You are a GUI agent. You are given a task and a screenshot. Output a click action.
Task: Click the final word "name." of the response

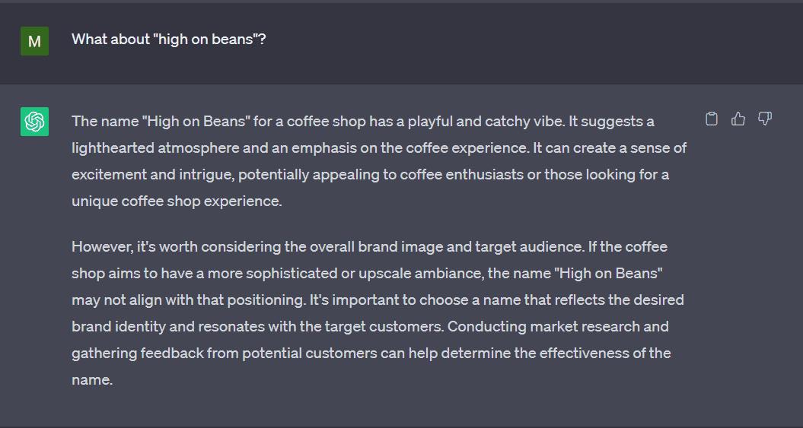pos(92,380)
